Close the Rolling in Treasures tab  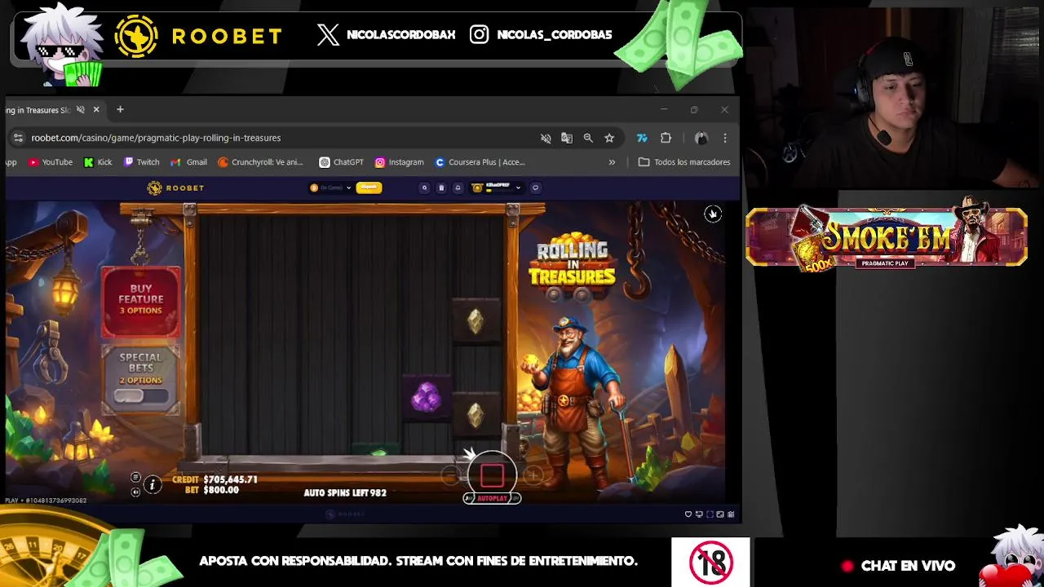pos(96,109)
